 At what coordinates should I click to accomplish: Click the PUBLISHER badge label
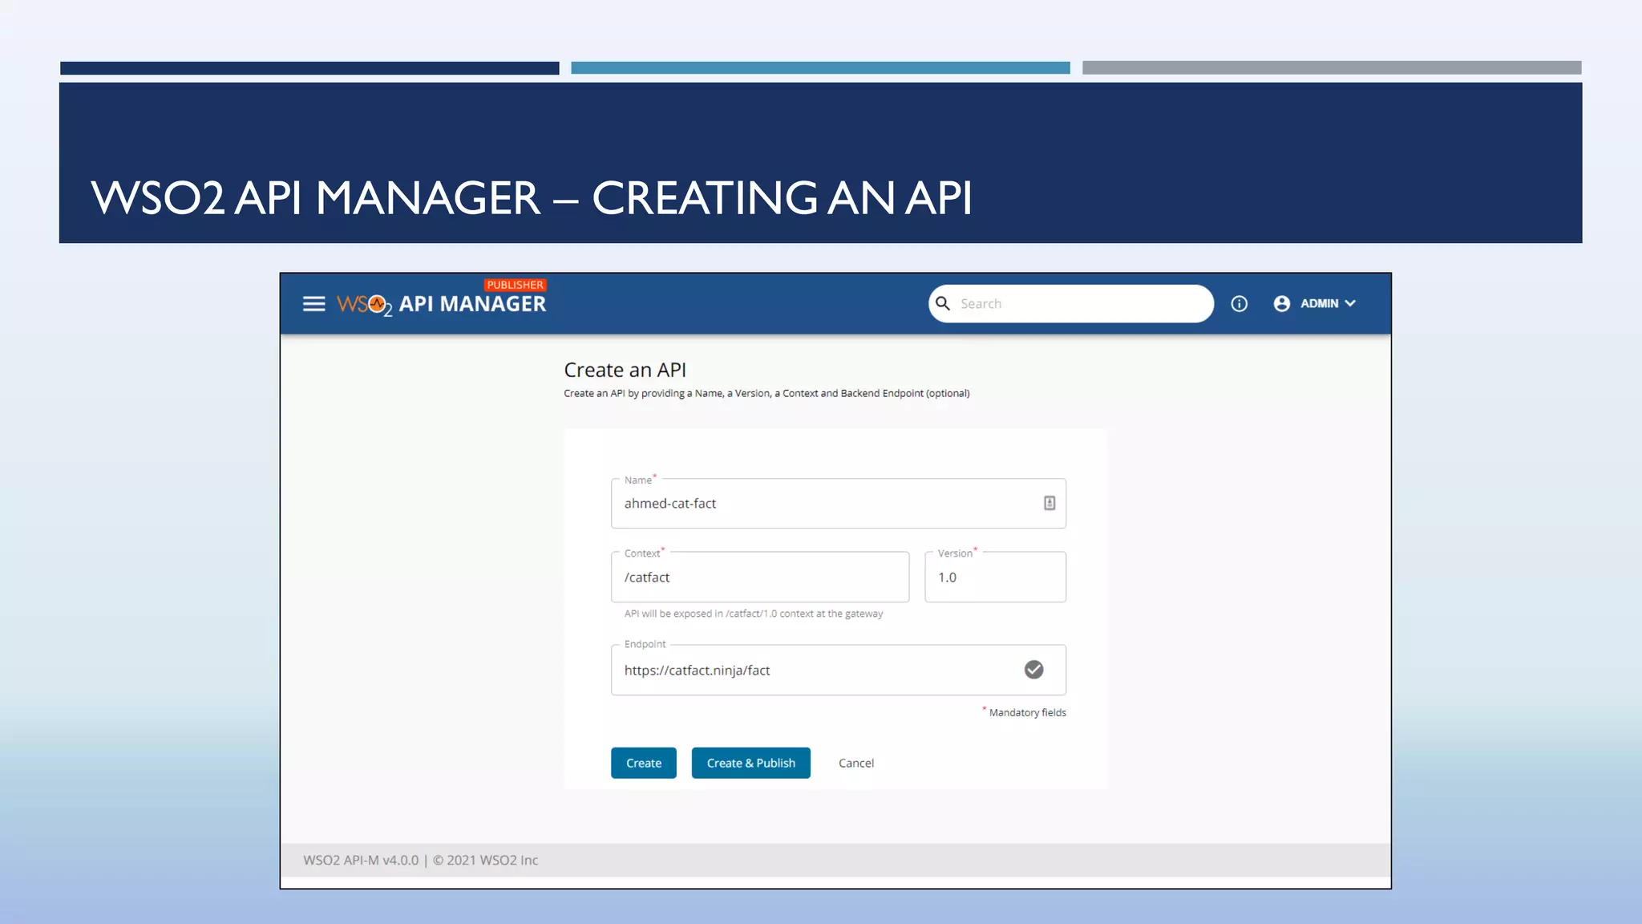coord(515,285)
